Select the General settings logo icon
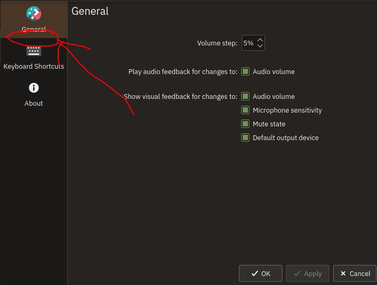This screenshot has width=377, height=285. tap(34, 13)
